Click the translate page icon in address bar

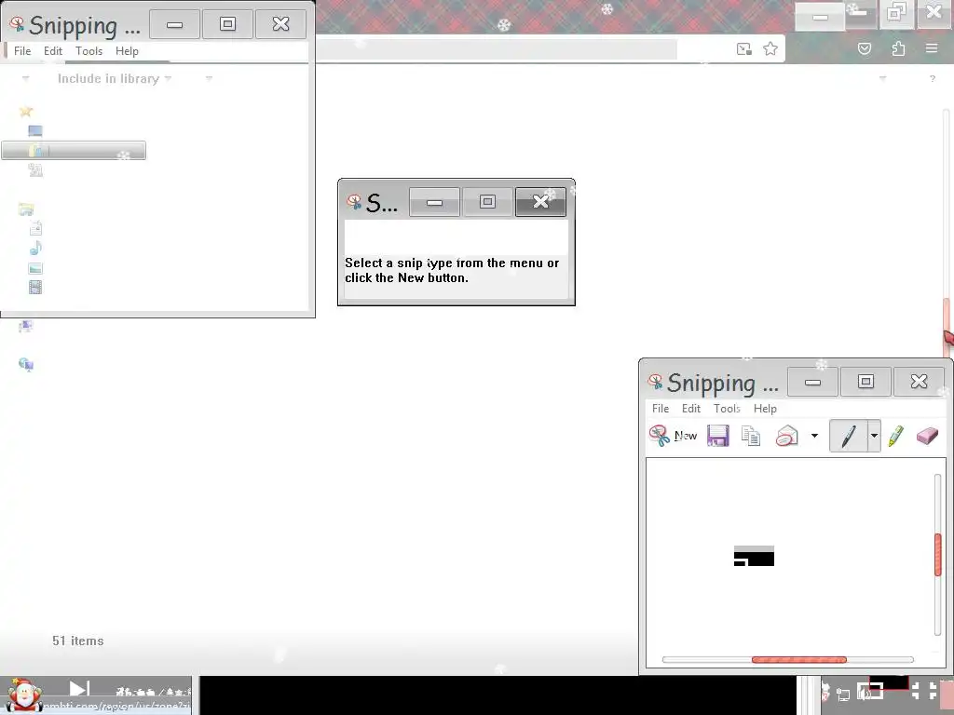click(x=743, y=48)
